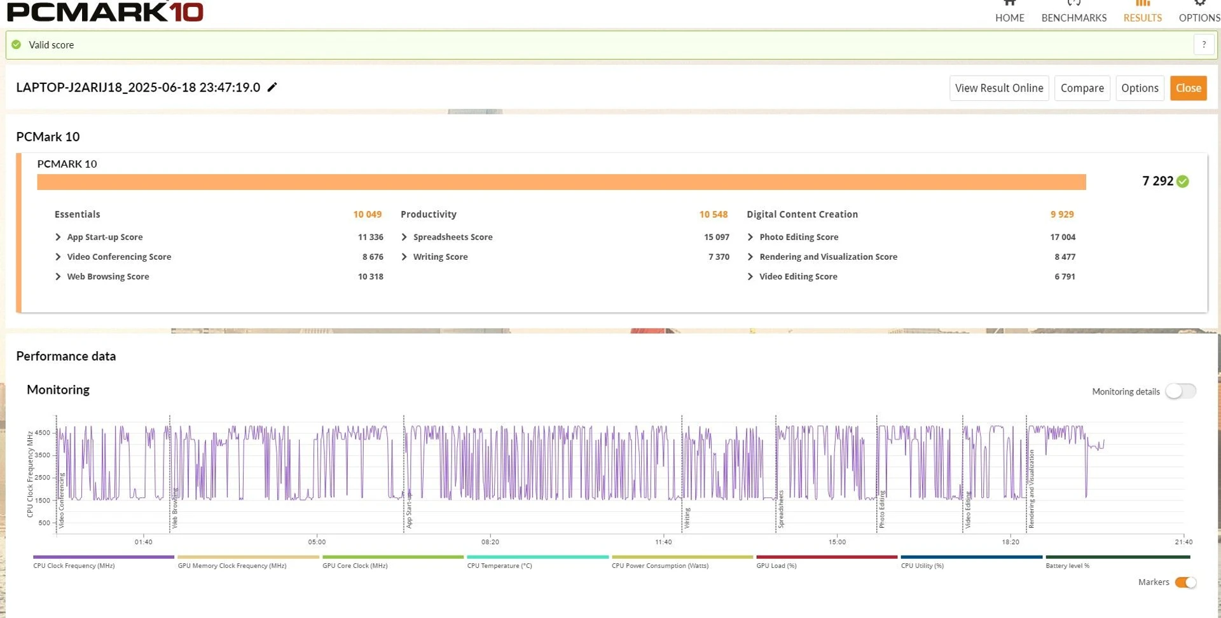Expand Photo Editing Score details
This screenshot has width=1221, height=618.
coord(750,237)
